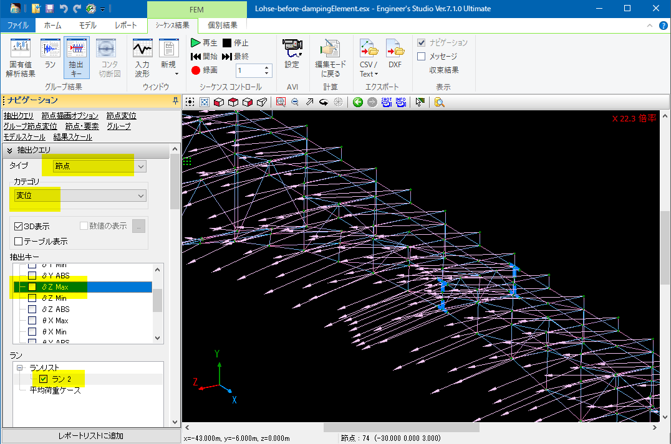Open AVI 設定 camera settings
This screenshot has width=671, height=444.
pyautogui.click(x=292, y=54)
